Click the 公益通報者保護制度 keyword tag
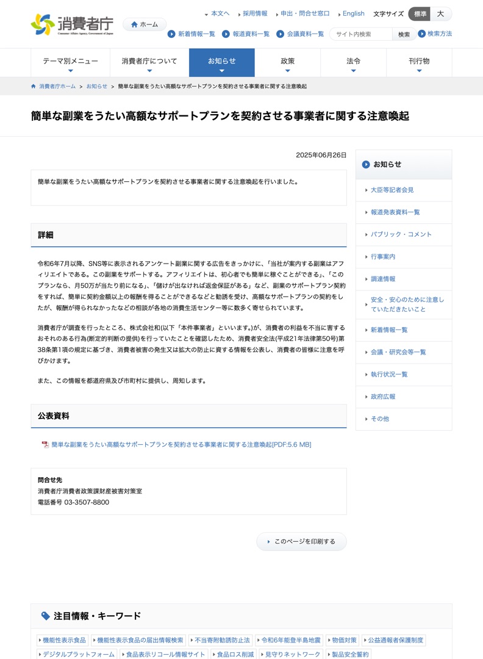This screenshot has width=483, height=659. (x=394, y=640)
